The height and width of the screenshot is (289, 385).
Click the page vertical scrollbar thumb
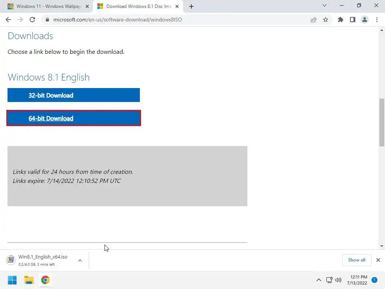click(382, 122)
